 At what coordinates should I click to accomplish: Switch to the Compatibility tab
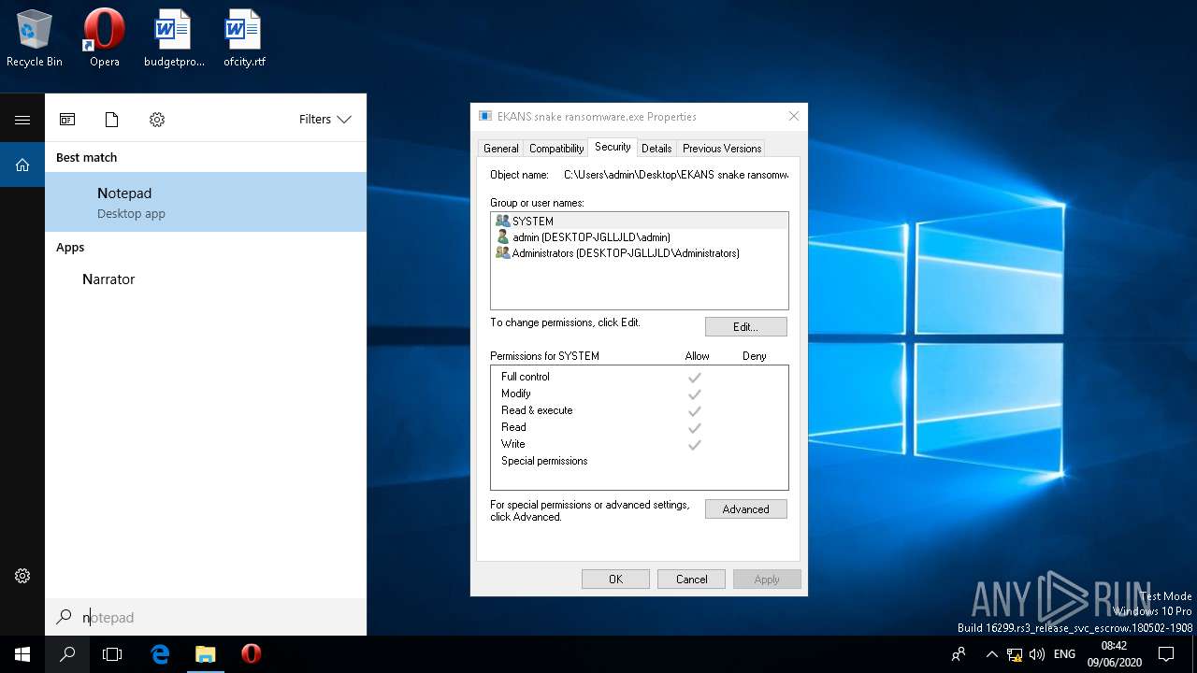556,148
